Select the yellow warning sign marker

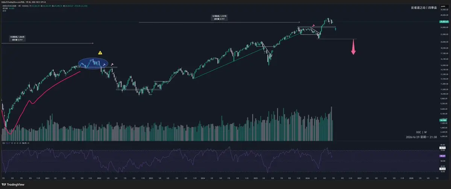(x=100, y=53)
